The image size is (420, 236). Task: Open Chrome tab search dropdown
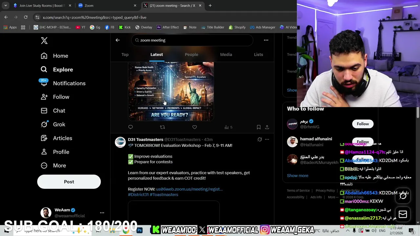pyautogui.click(x=6, y=6)
